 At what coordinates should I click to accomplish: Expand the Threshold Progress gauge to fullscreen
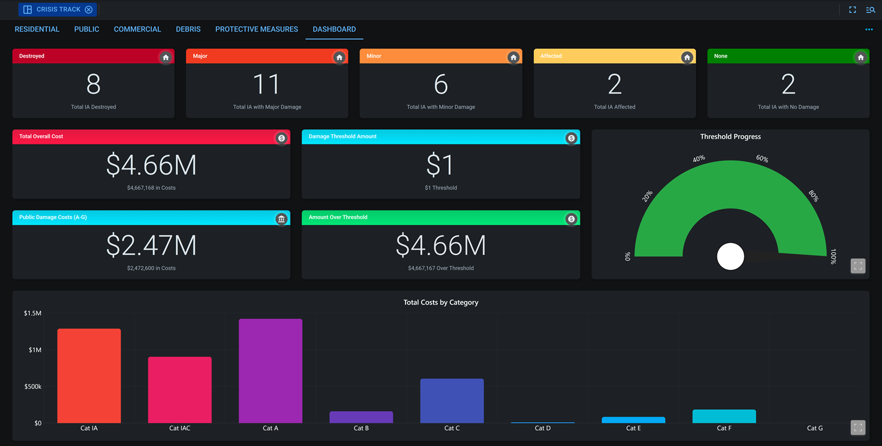click(x=858, y=266)
